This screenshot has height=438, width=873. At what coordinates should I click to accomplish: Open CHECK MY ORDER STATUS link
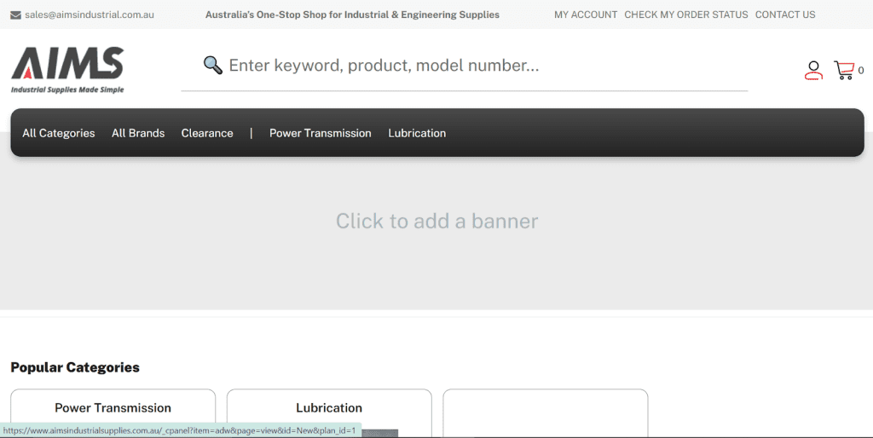pyautogui.click(x=685, y=14)
